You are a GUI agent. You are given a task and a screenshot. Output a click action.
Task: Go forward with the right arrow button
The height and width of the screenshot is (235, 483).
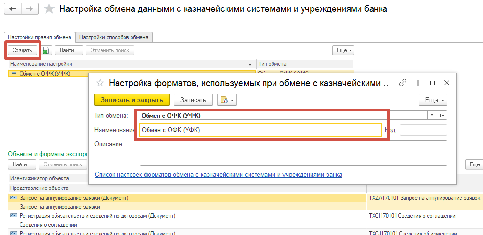click(30, 9)
